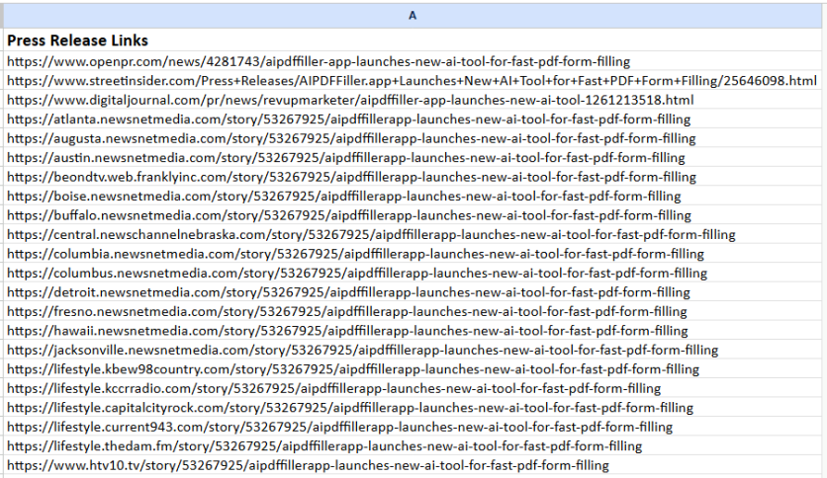Select the atlanta.newsnetmedia.com story cell
The width and height of the screenshot is (827, 478).
pyautogui.click(x=413, y=119)
